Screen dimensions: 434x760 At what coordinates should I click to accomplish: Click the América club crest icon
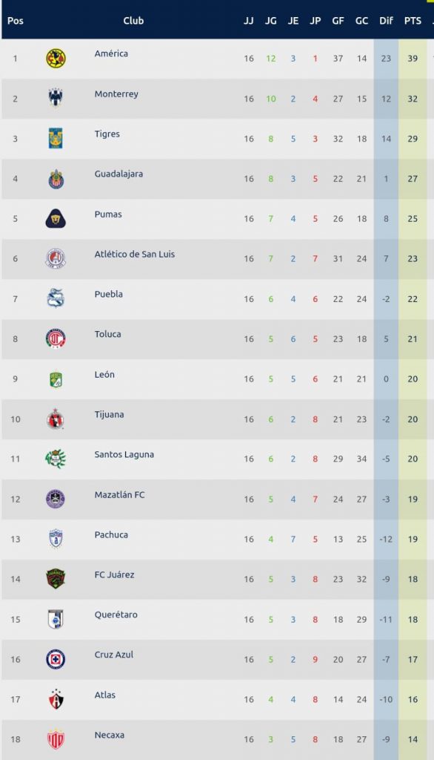56,59
